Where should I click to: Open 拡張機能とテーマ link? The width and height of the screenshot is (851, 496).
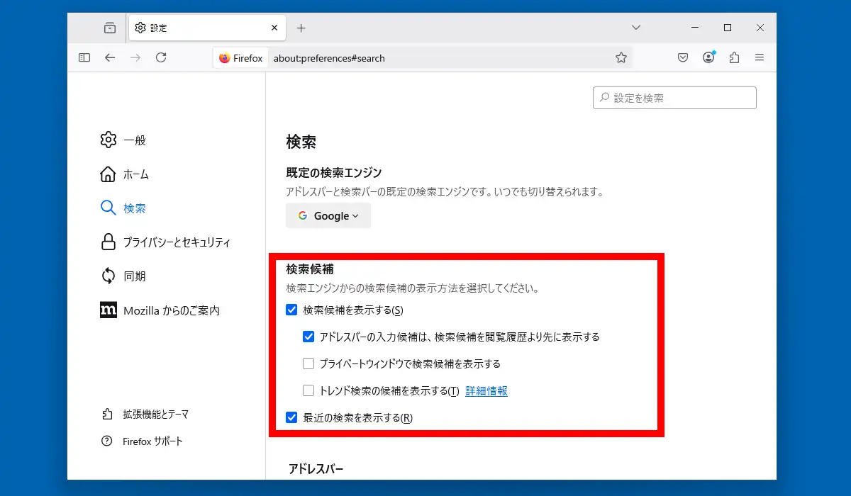(155, 414)
